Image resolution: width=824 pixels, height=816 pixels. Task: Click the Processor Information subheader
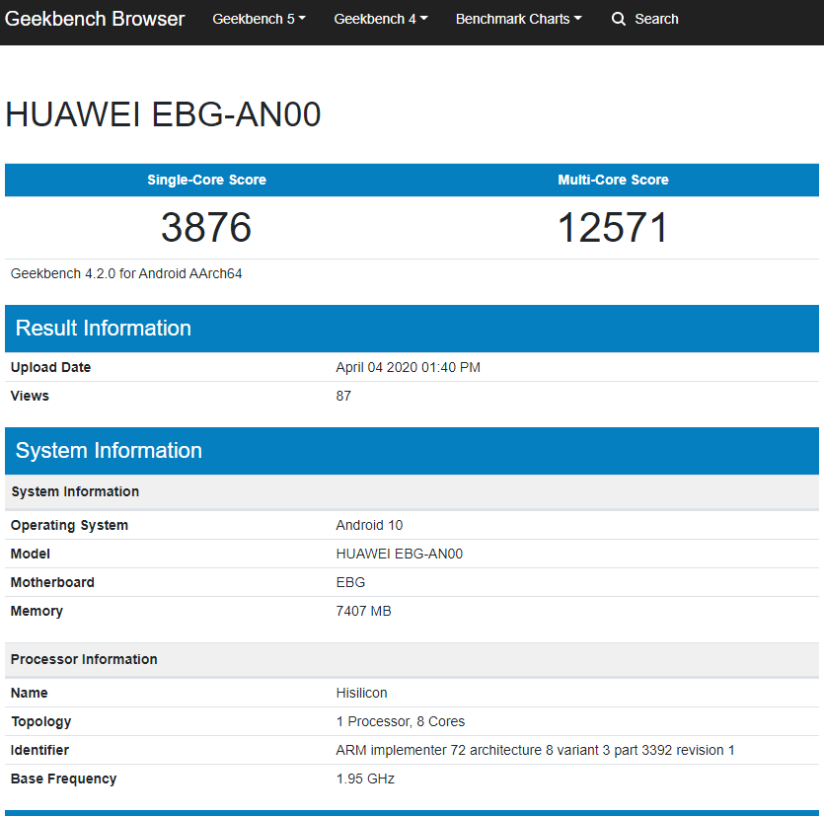(412, 659)
